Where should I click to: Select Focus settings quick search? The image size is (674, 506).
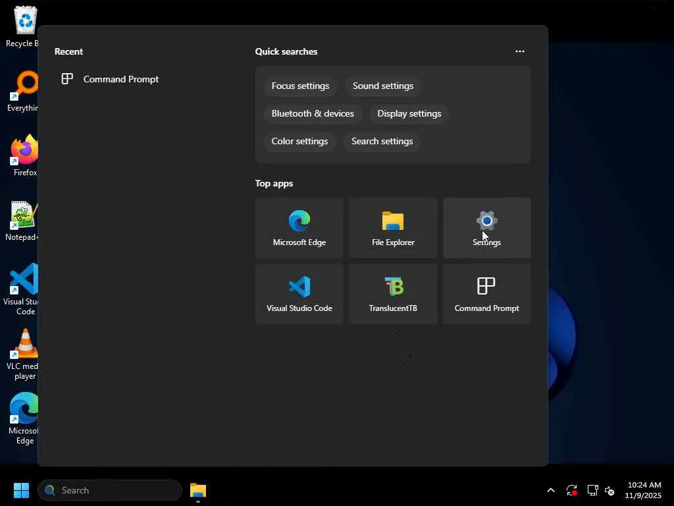click(x=300, y=86)
